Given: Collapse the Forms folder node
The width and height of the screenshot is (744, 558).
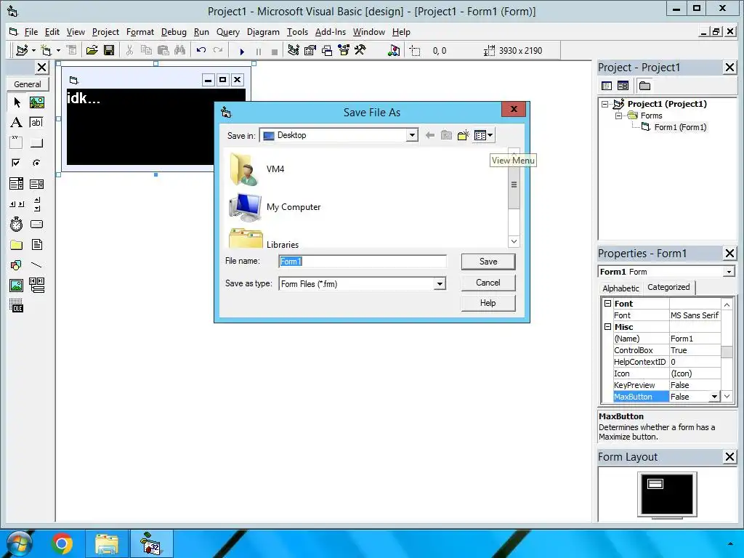Looking at the screenshot, I should coord(618,116).
